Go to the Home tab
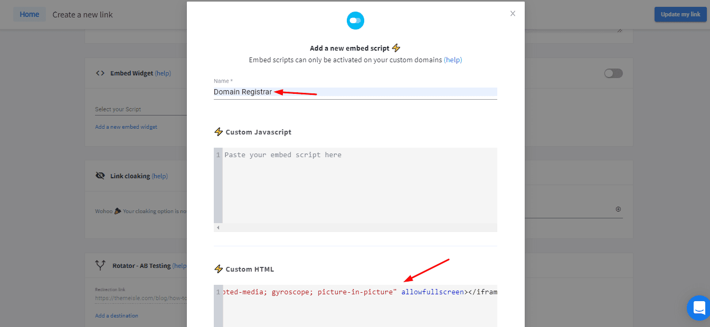710x327 pixels. coord(30,14)
